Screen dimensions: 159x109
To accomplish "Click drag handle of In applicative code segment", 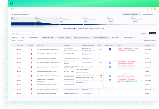I will click(58, 18).
